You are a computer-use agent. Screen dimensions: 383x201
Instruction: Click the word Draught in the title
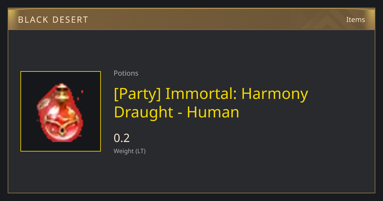click(143, 112)
